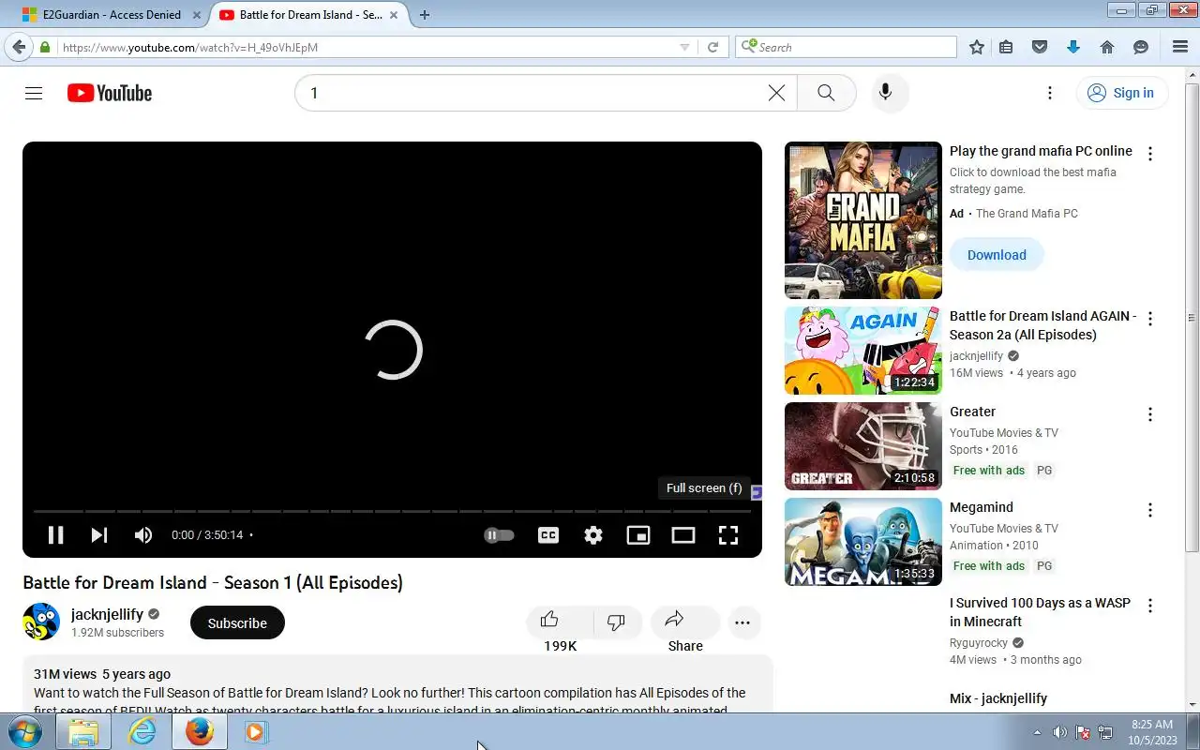Screen dimensions: 1200x750
Task: Bookmark this page with star
Action: pos(977,47)
